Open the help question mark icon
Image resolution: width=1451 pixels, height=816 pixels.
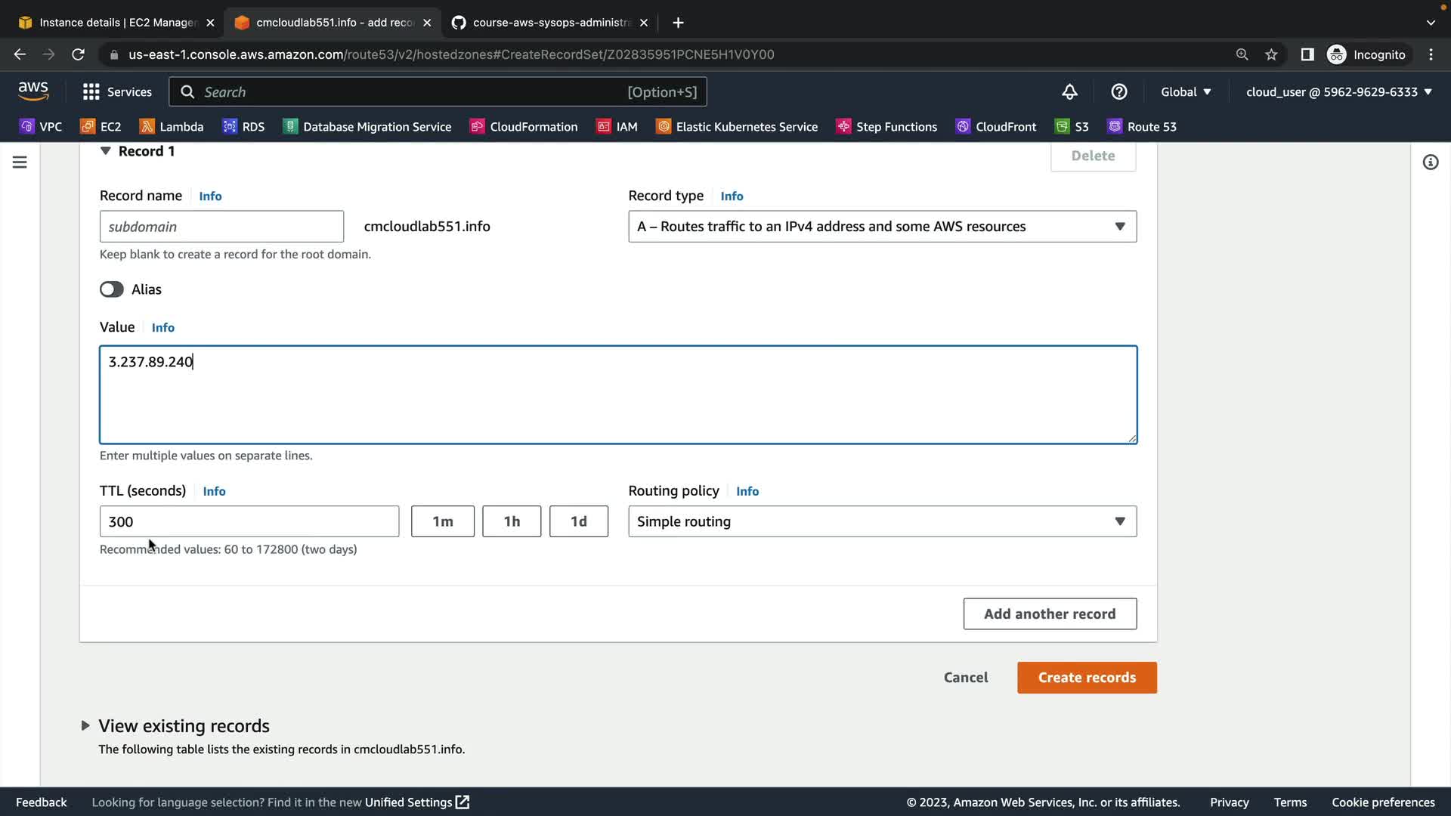1118,91
